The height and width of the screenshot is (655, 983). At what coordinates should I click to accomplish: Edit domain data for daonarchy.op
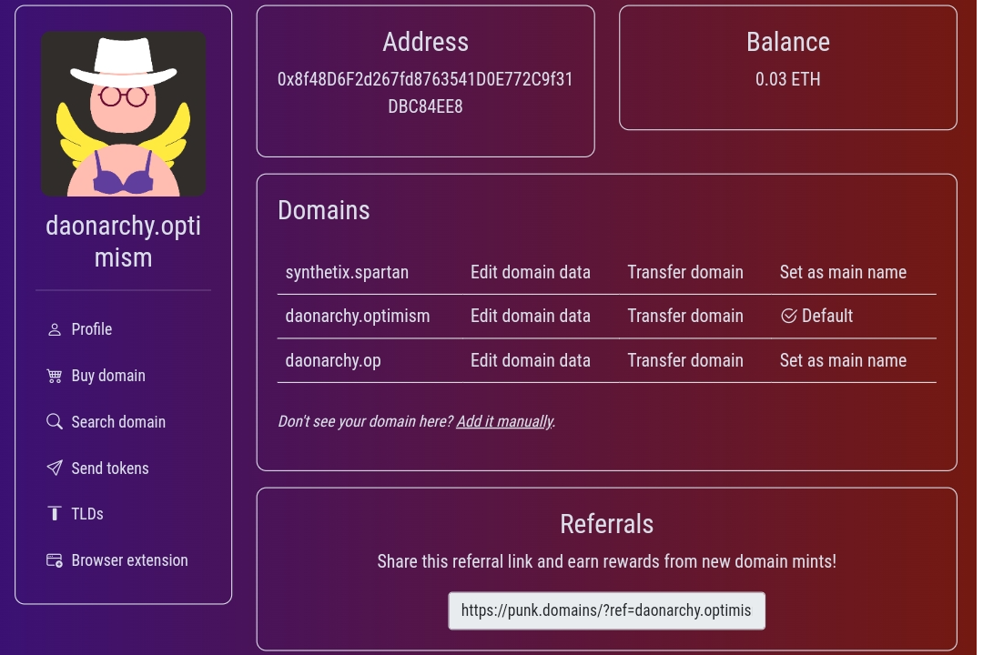coord(530,360)
